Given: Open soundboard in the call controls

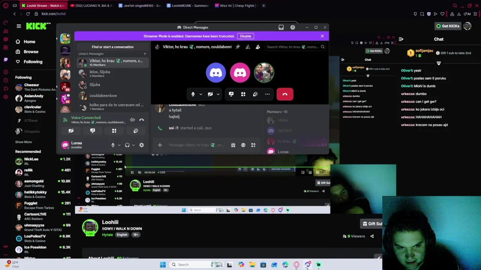Looking at the screenshot, I should (x=255, y=94).
